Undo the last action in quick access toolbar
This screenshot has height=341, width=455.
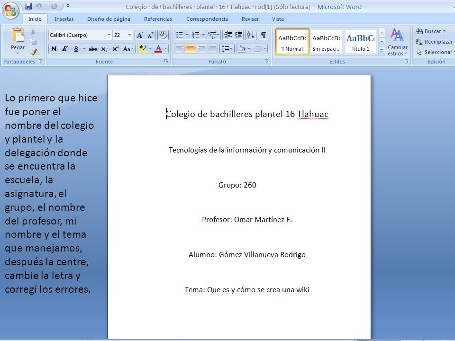tap(38, 6)
